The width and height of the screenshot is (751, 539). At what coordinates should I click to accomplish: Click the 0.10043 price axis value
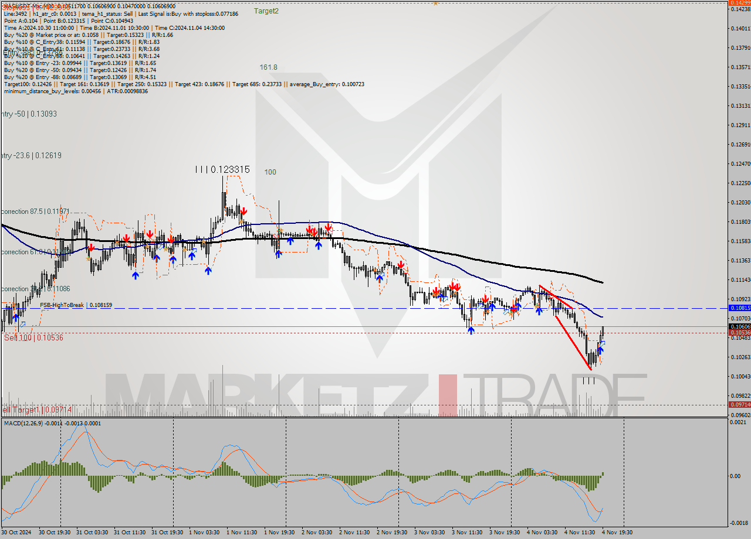point(740,376)
